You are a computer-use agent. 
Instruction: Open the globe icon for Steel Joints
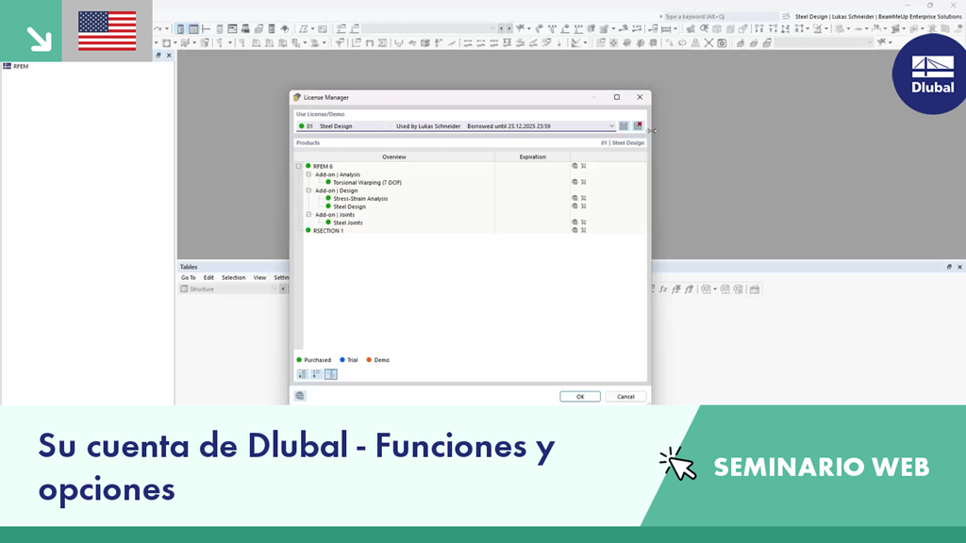point(575,222)
